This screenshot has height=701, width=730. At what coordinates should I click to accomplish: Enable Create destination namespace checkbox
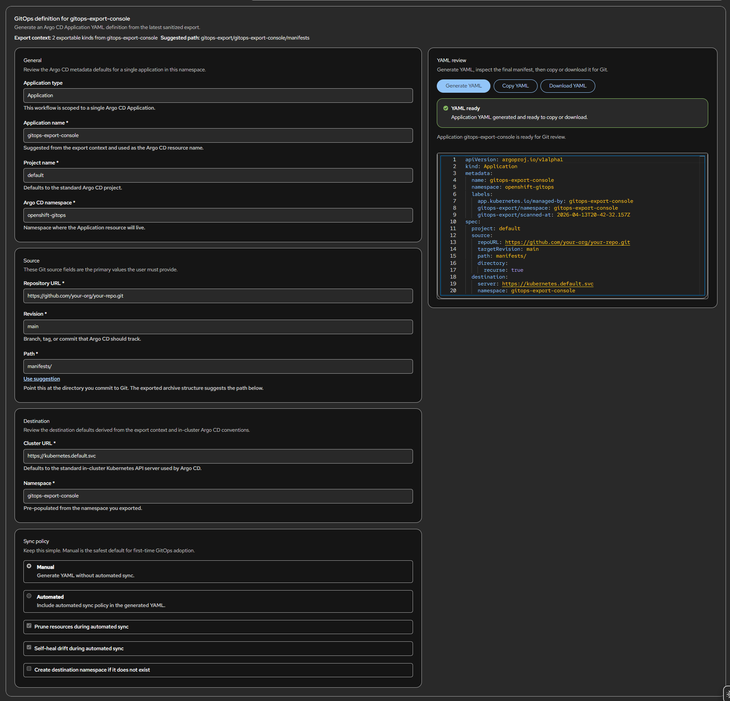[29, 669]
